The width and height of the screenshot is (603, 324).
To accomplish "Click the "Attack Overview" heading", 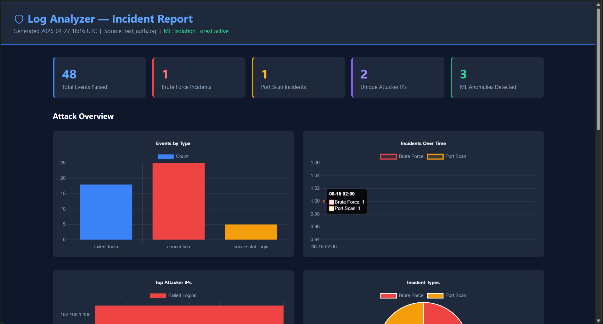I will coord(83,116).
